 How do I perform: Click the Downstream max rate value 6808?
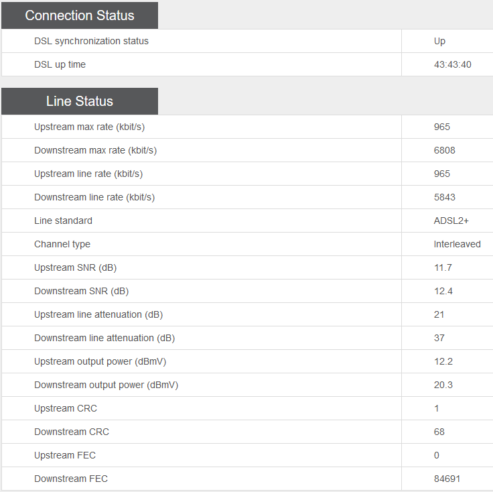444,150
